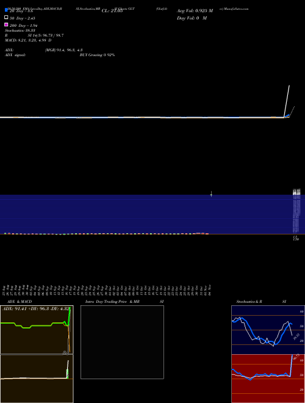This screenshot has width=305, height=403.
Task: Click the 'ADX signal:' label
Action: point(15,55)
